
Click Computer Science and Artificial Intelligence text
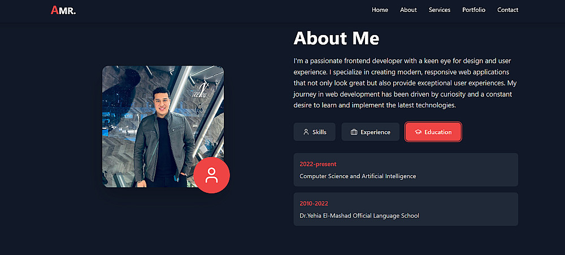point(358,176)
